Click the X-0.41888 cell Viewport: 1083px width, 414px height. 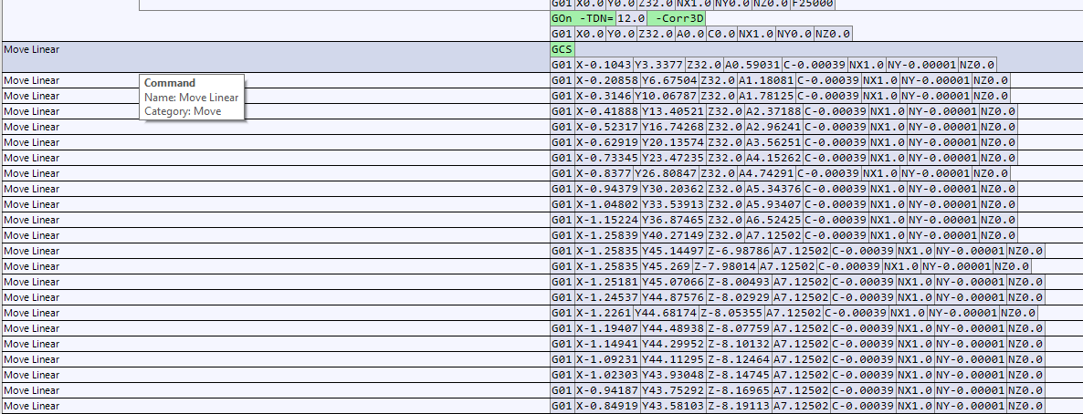(607, 111)
